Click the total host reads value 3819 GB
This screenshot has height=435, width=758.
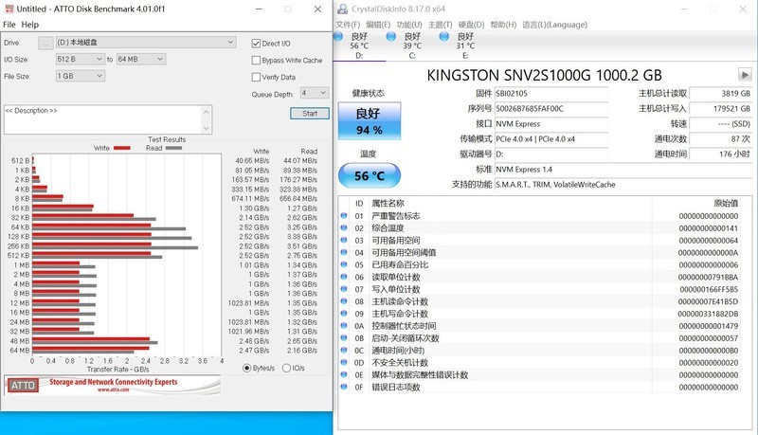pyautogui.click(x=720, y=93)
